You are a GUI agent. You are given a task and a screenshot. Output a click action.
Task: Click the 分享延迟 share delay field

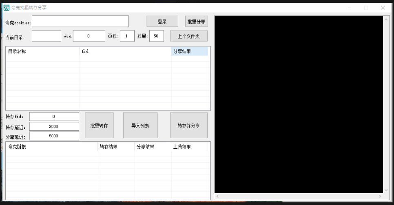point(54,136)
